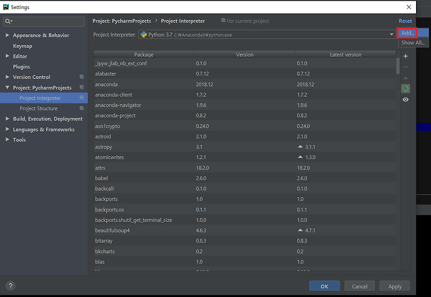This screenshot has width=431, height=297.
Task: Select the anaconda-project package row
Action: (x=245, y=116)
